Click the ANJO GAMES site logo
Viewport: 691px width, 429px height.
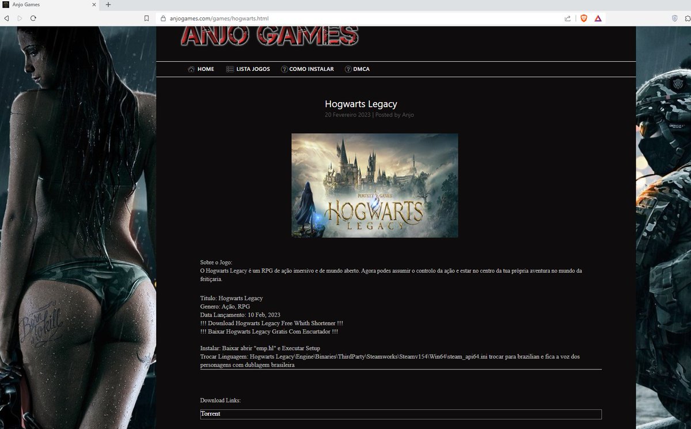269,36
